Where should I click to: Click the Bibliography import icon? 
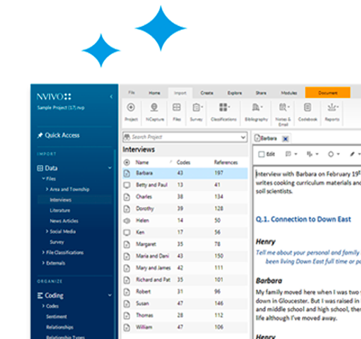pos(257,107)
